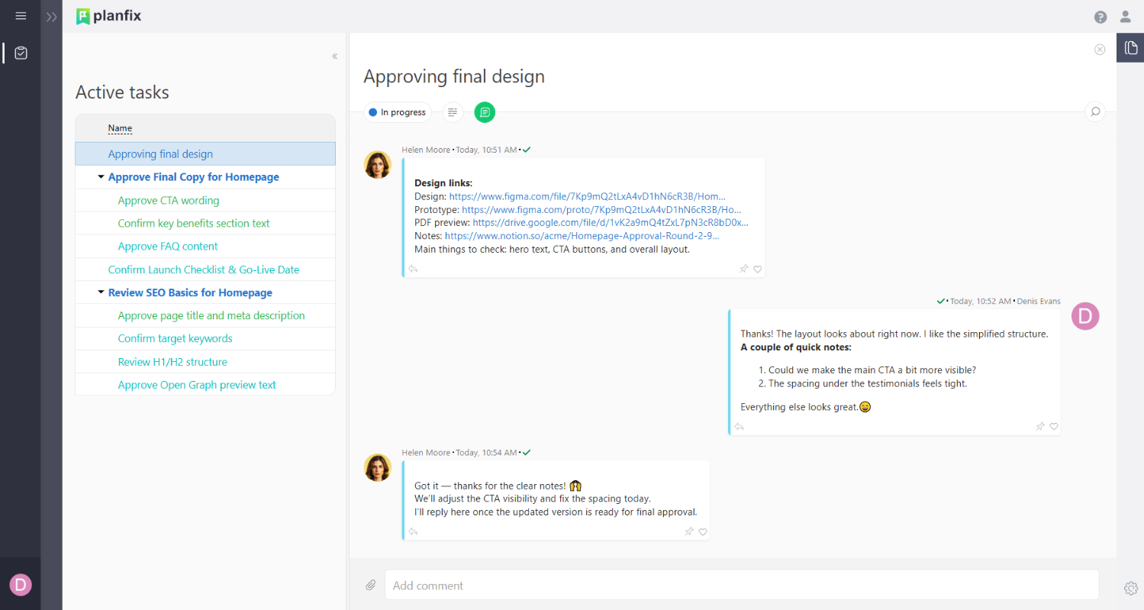The width and height of the screenshot is (1144, 610).
Task: Open Confirm target keywords task
Action: point(175,338)
